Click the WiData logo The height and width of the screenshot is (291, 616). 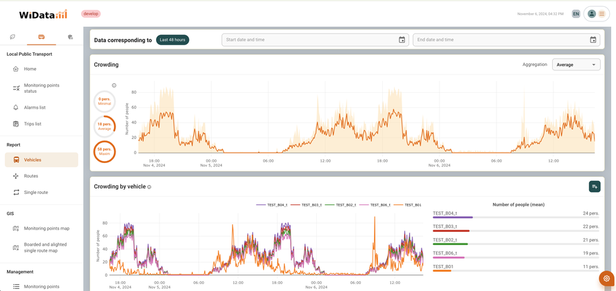pyautogui.click(x=43, y=14)
